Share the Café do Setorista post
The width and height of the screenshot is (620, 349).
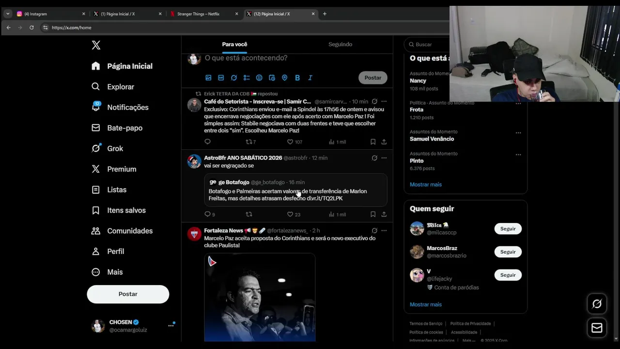coord(384,142)
